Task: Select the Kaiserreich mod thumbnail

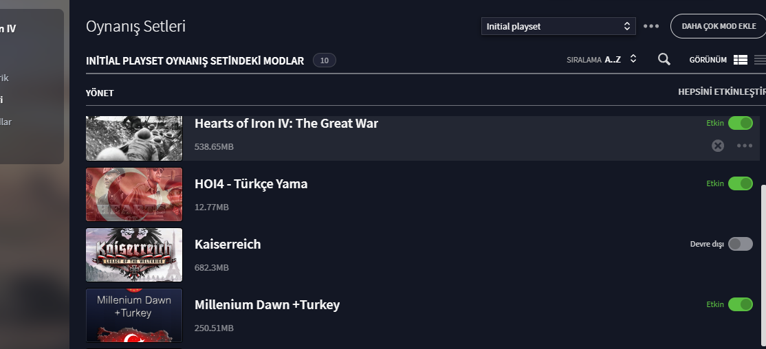Action: (134, 255)
